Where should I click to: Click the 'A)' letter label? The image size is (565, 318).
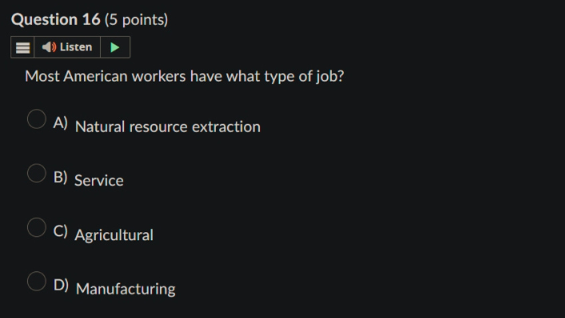tap(61, 122)
